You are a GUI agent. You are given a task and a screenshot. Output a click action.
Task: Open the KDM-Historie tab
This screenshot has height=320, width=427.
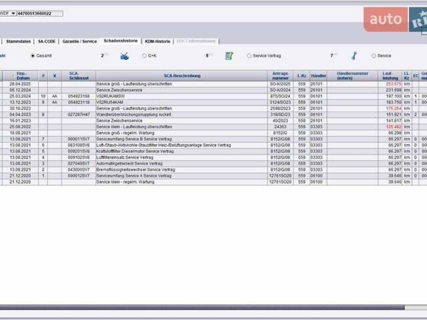pos(157,41)
